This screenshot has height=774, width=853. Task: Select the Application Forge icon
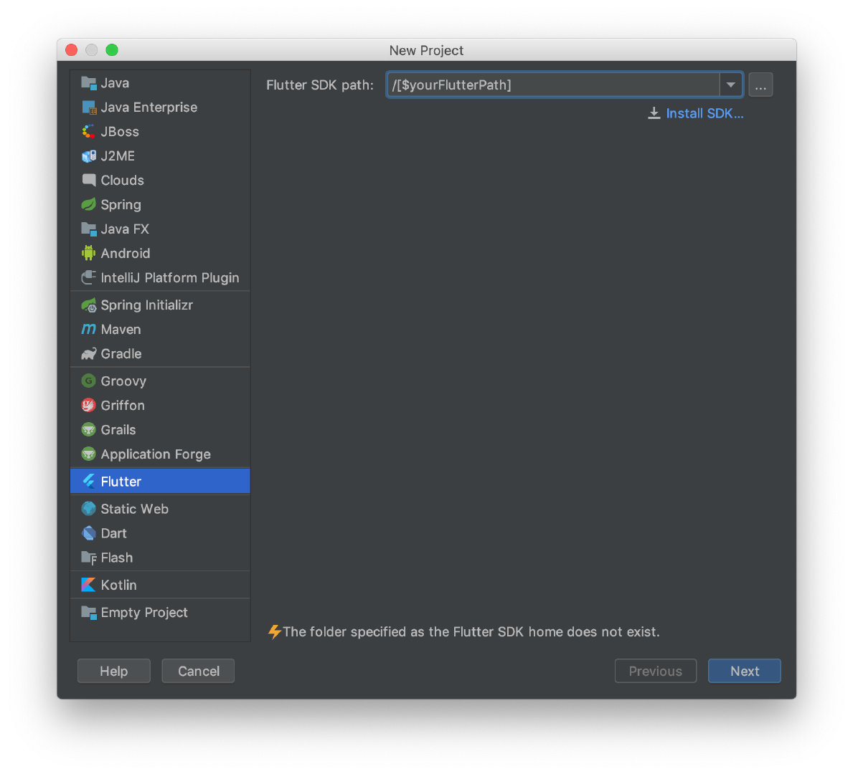coord(89,454)
